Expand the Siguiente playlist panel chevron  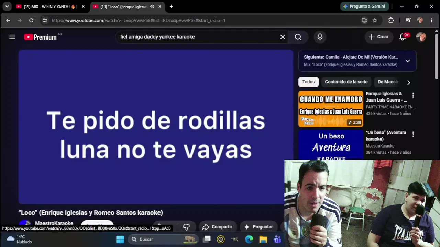click(x=408, y=61)
